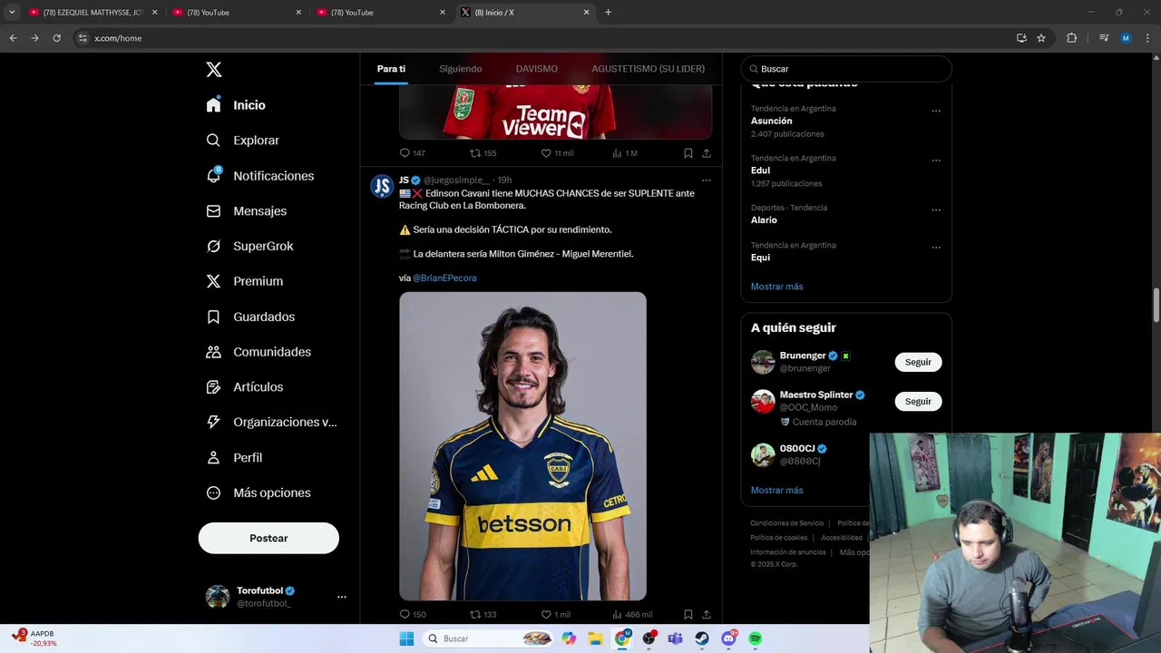Click the X logo in sidebar
Image resolution: width=1161 pixels, height=653 pixels.
point(214,70)
